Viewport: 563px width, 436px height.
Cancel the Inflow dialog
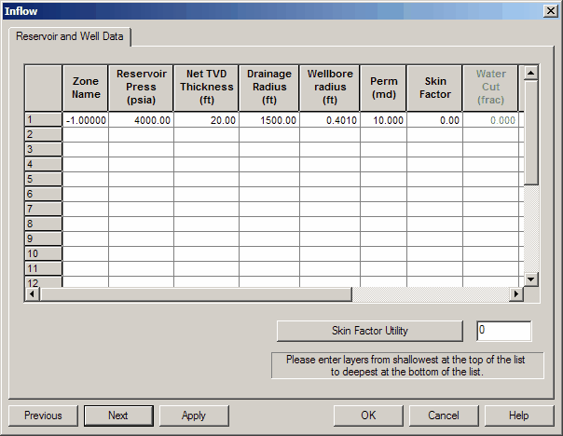(444, 416)
